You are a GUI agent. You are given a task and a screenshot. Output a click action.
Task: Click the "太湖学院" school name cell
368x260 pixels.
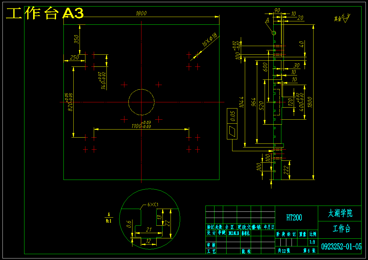(x=340, y=214)
